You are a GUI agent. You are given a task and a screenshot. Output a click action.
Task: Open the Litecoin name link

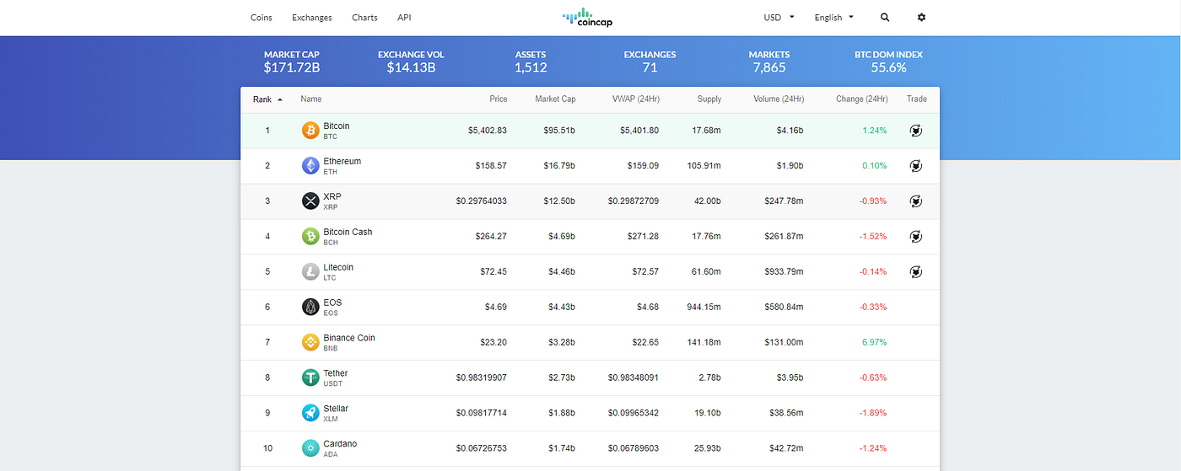pos(338,267)
